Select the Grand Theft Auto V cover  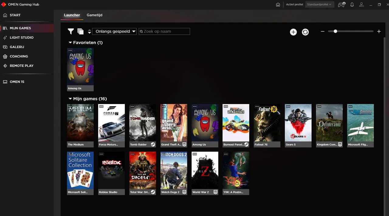click(174, 123)
